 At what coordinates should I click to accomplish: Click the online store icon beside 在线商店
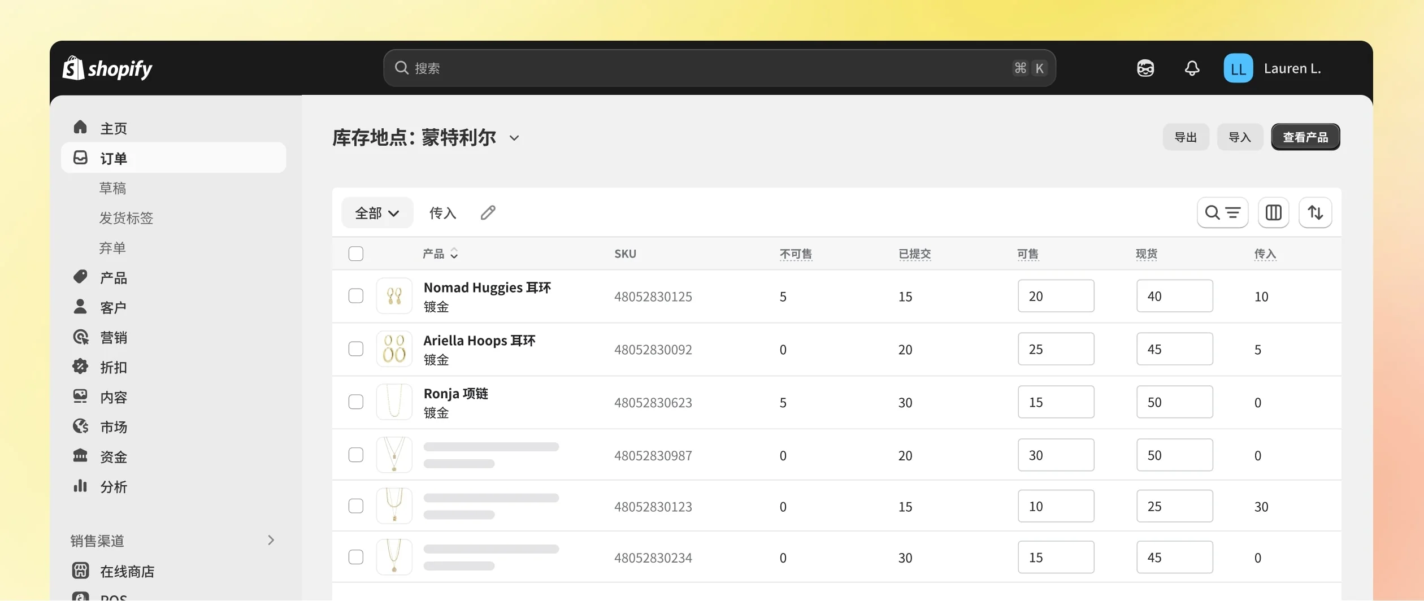(x=80, y=570)
